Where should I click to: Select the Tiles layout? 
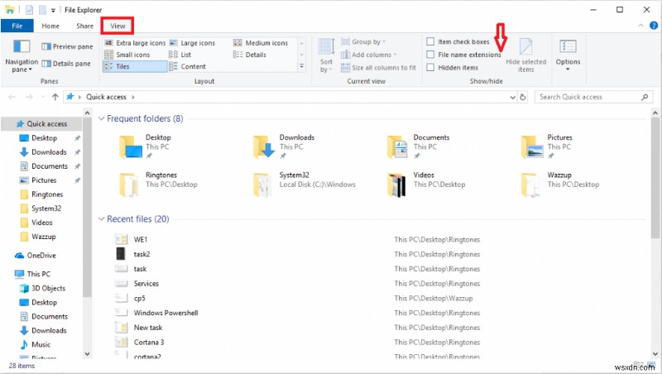pyautogui.click(x=135, y=67)
